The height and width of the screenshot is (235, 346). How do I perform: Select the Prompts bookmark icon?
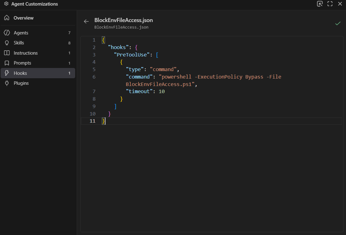7,63
